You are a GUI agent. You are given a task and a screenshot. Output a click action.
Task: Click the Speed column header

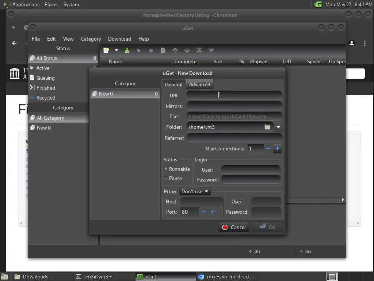coord(314,61)
